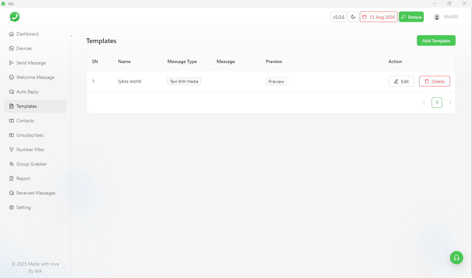472x278 pixels.
Task: Go to next page of templates
Action: 450,103
